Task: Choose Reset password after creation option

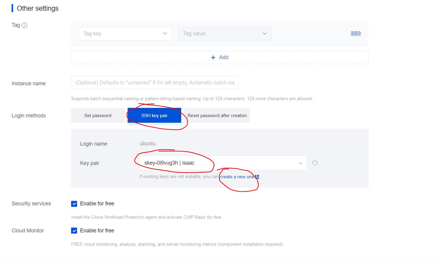Action: [x=217, y=115]
